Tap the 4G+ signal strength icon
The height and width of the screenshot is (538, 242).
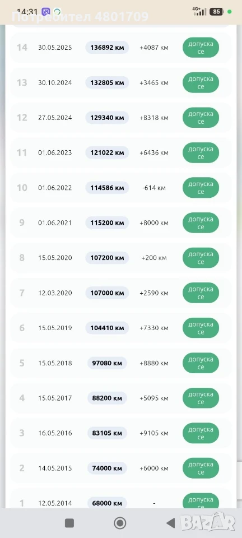tap(199, 11)
